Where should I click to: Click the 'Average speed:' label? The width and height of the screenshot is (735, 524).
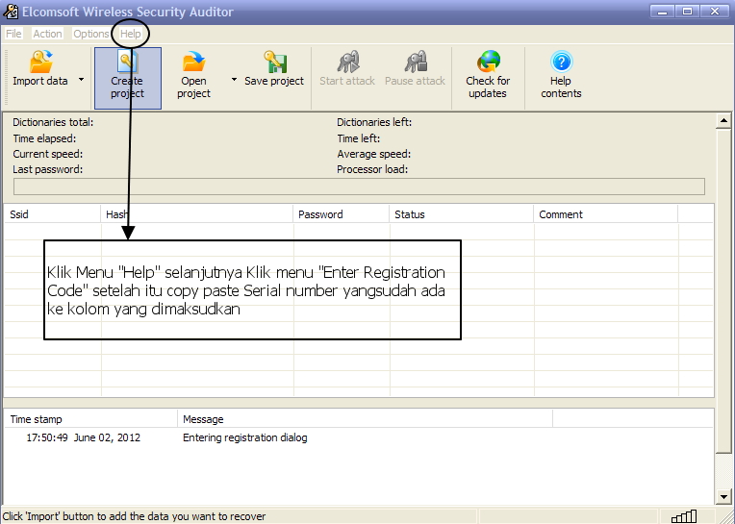point(373,154)
